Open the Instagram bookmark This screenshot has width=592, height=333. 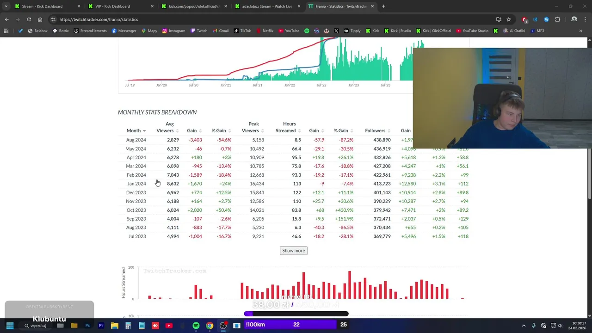[x=173, y=31]
